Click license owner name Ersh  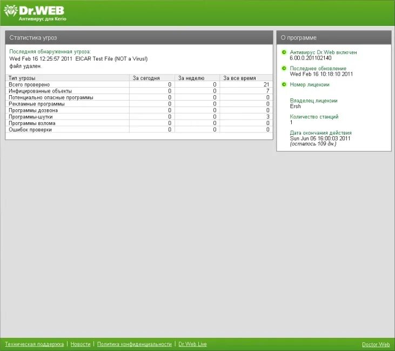[x=295, y=106]
